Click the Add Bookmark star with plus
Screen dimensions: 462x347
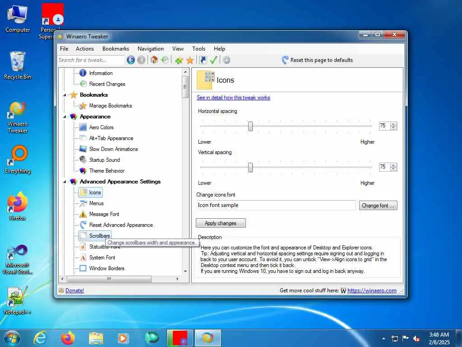(x=179, y=60)
